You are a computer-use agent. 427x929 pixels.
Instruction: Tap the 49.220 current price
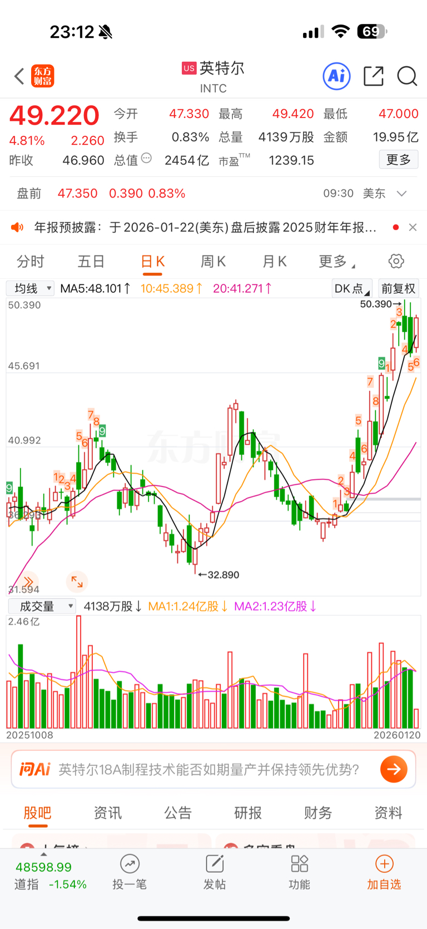tap(54, 115)
